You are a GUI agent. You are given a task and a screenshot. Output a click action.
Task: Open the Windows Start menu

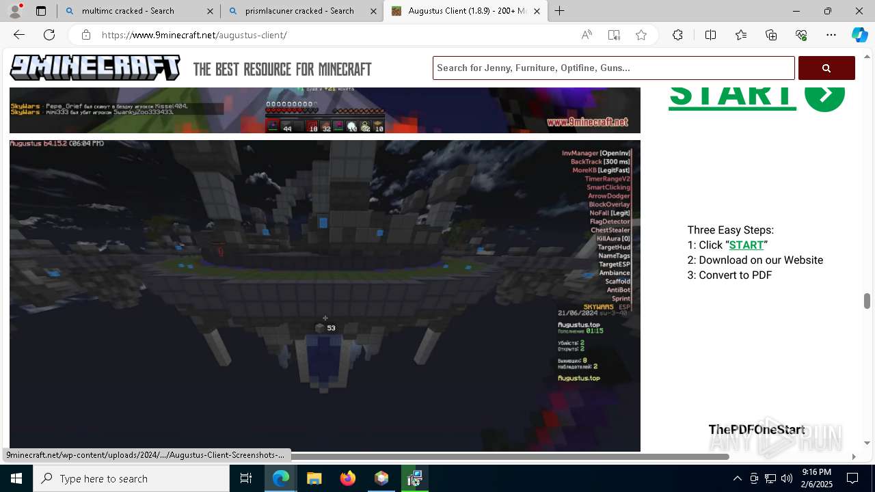click(16, 478)
